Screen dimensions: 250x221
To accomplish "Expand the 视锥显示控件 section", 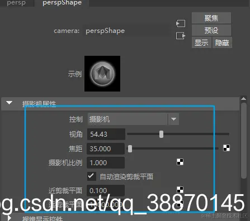I will pyautogui.click(x=9, y=218).
